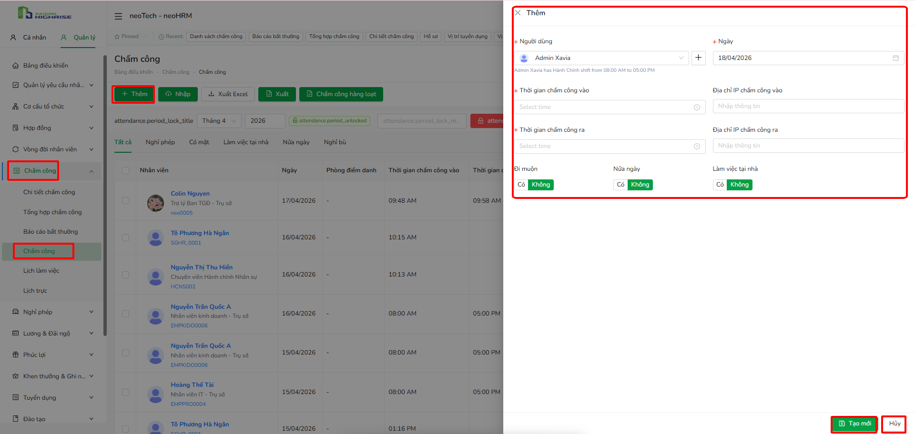Open the hamburger menu beside neoTech - neoHRM

[x=118, y=16]
